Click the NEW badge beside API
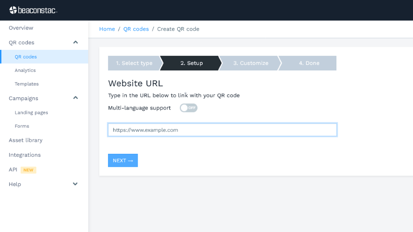 pyautogui.click(x=28, y=170)
